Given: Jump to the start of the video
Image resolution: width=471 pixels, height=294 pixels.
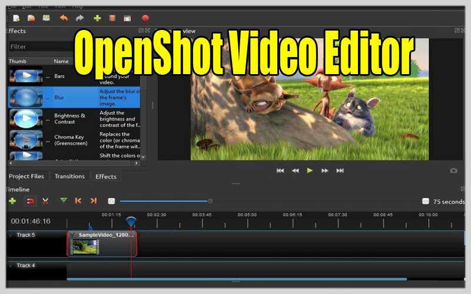Looking at the screenshot, I should tap(280, 171).
